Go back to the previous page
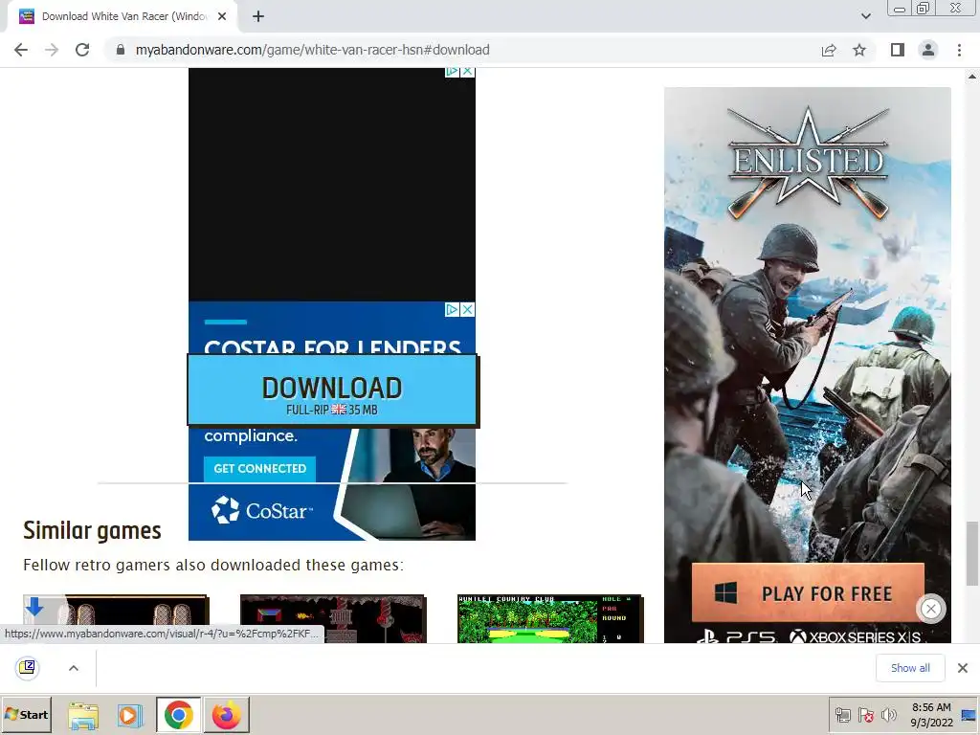 coord(21,50)
